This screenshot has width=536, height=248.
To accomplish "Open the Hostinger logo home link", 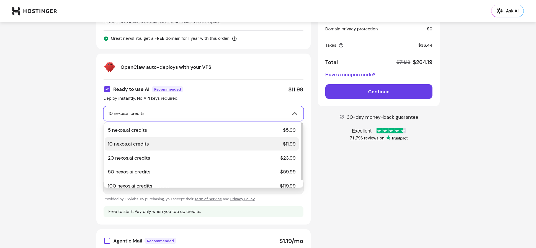I will coord(35,11).
